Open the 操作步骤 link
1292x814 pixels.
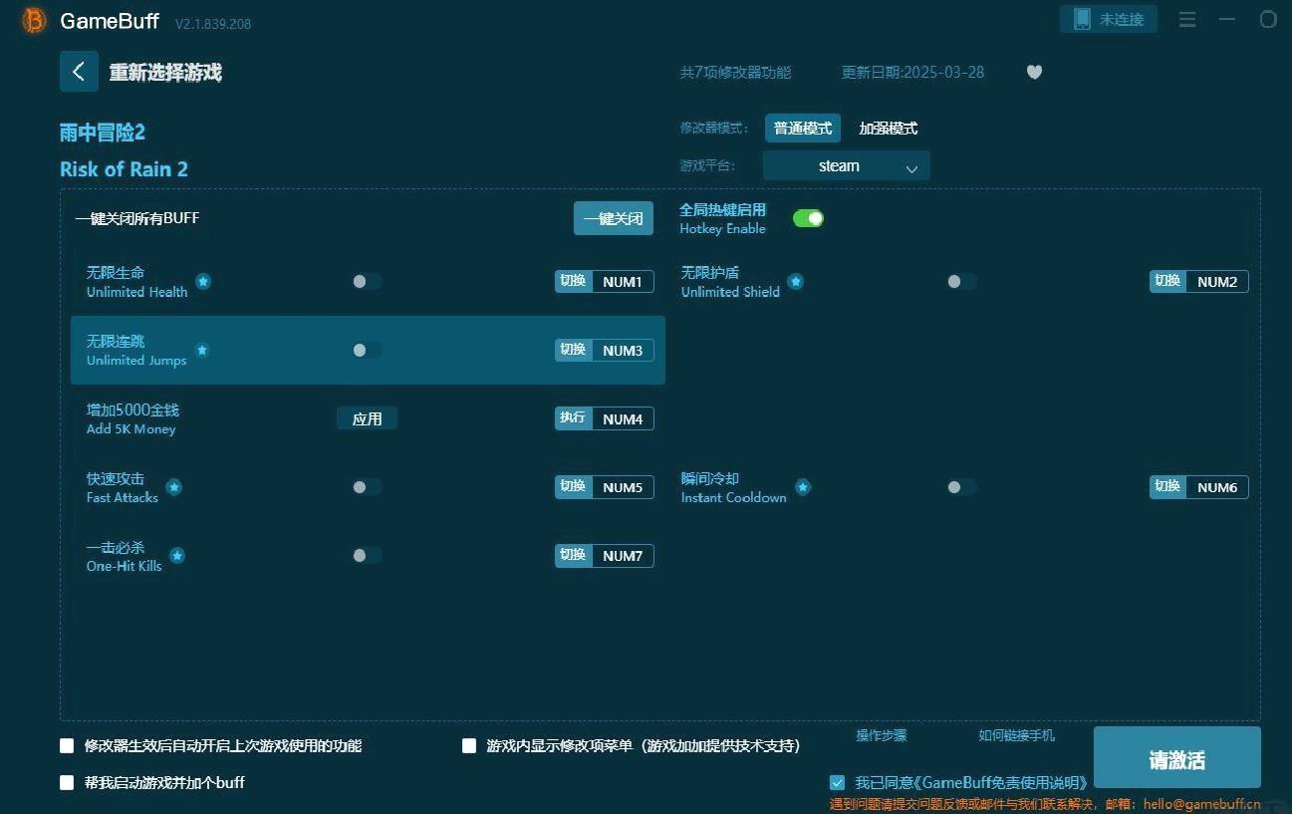click(x=882, y=735)
